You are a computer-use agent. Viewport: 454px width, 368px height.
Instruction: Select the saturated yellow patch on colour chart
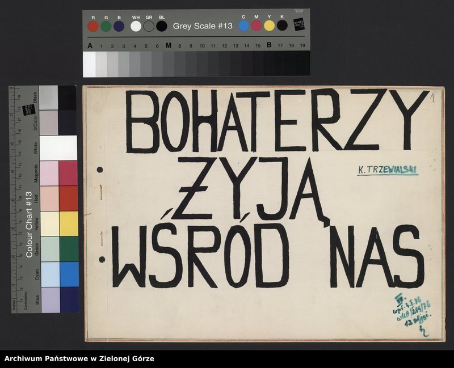[x=69, y=223]
